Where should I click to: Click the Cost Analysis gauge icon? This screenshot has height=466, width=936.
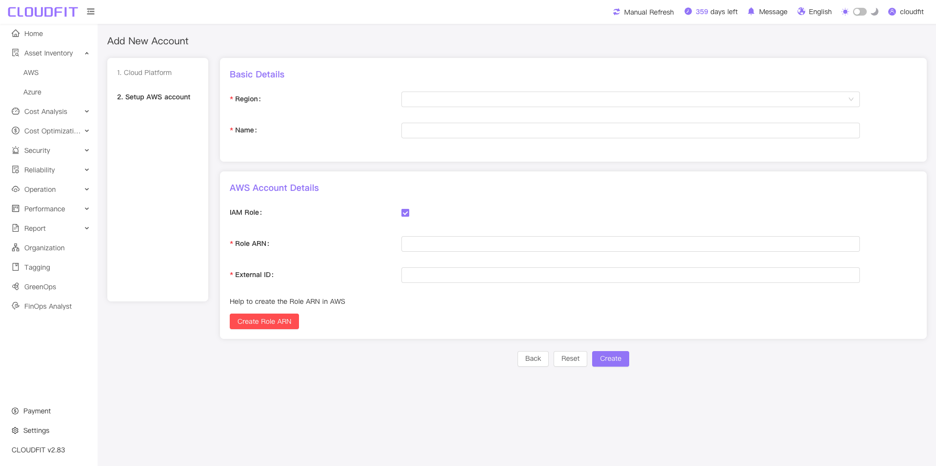click(x=16, y=112)
